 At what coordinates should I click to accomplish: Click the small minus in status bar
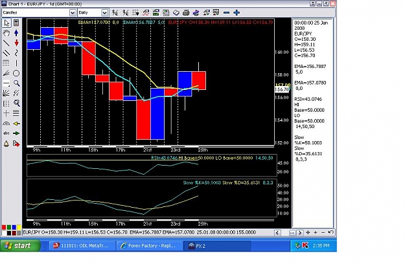point(323,233)
